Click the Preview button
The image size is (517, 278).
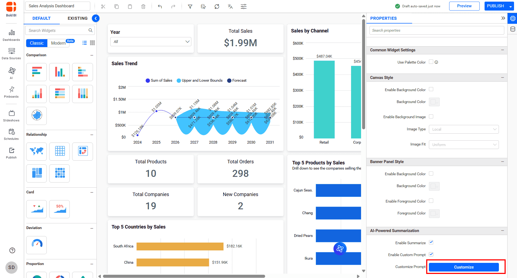click(x=464, y=6)
